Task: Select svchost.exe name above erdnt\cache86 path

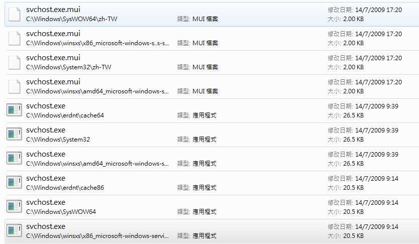Action: tap(46, 178)
